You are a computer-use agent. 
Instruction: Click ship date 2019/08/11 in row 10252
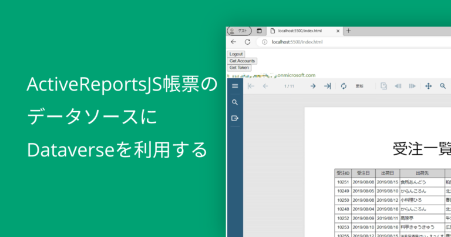point(388,218)
